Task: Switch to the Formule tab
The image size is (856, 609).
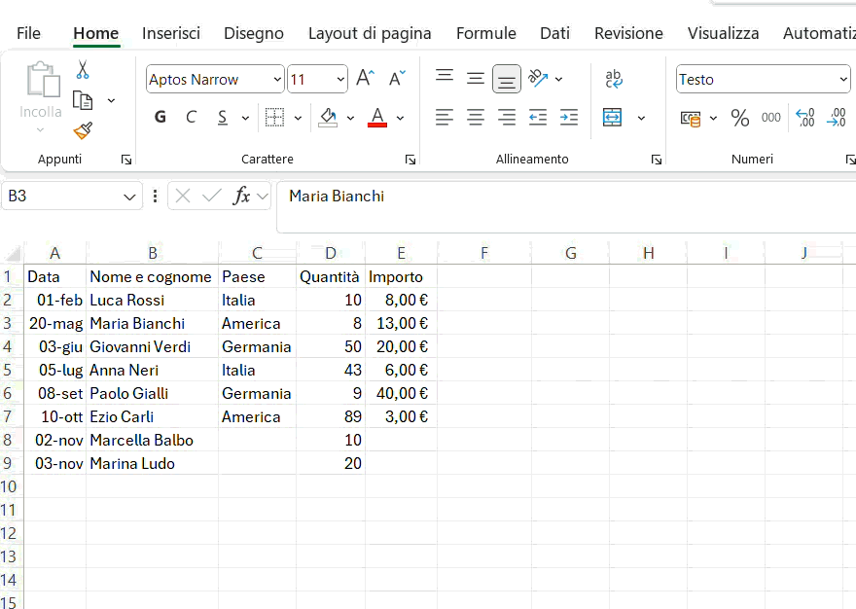Action: [486, 33]
